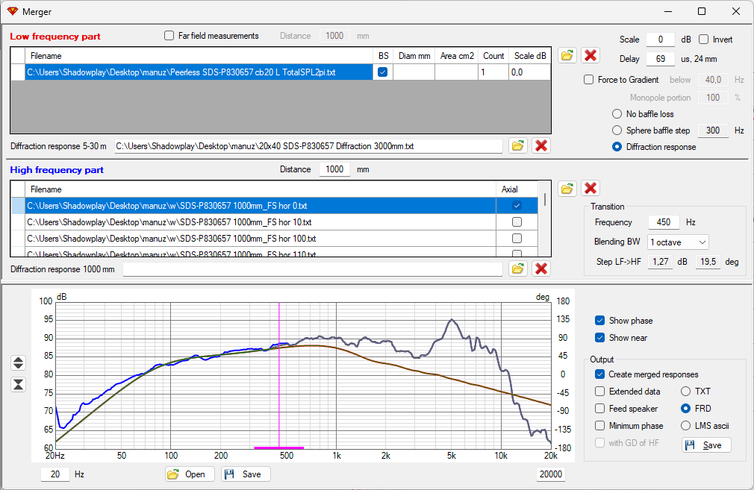The image size is (754, 490).
Task: Enable Far field measurements
Action: (169, 36)
